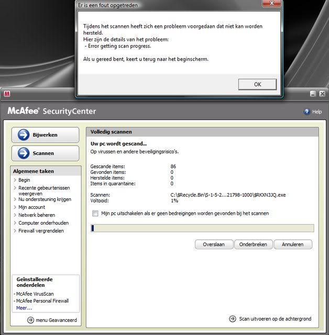Click the Voltooid 1% value

174,200
